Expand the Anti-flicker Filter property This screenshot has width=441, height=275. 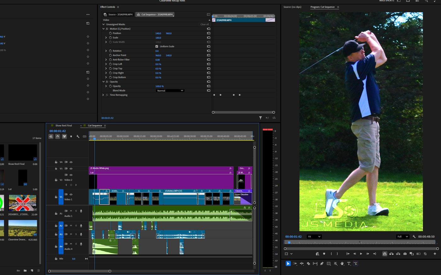[106, 59]
